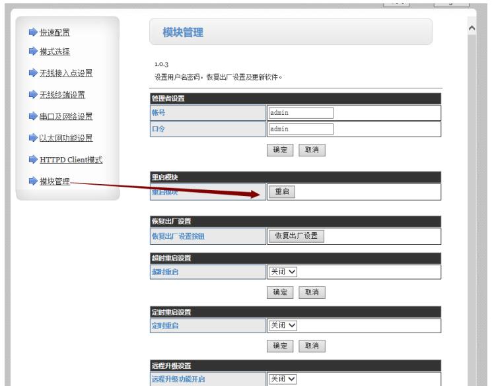This screenshot has height=386, width=492.
Task: Click the arrow icon beside 快速配置
Action: [33, 32]
